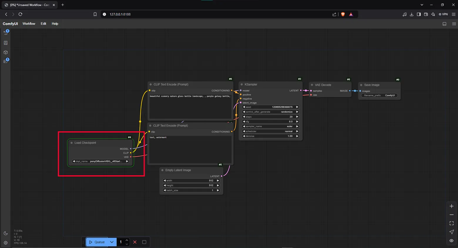Click the negative prompt text field
The image size is (458, 248).
190,149
